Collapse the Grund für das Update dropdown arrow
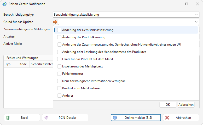 [196, 22]
